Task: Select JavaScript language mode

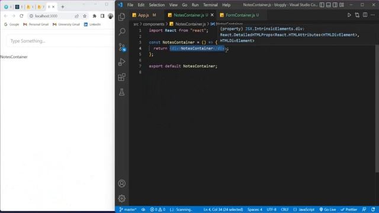Action: point(304,209)
